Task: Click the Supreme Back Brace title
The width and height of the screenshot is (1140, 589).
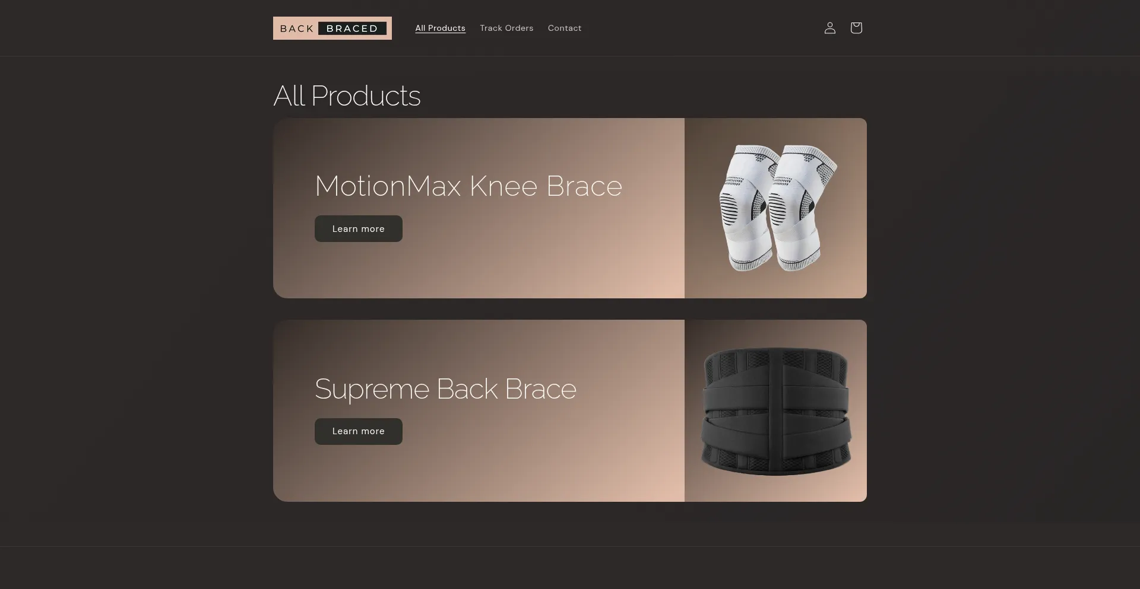Action: 445,389
